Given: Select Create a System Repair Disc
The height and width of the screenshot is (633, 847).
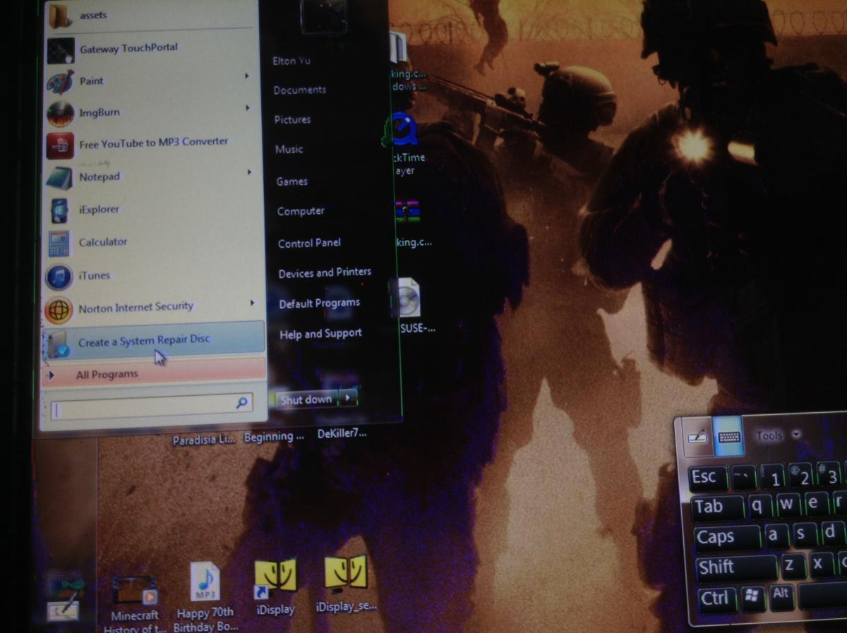Looking at the screenshot, I should (x=153, y=340).
